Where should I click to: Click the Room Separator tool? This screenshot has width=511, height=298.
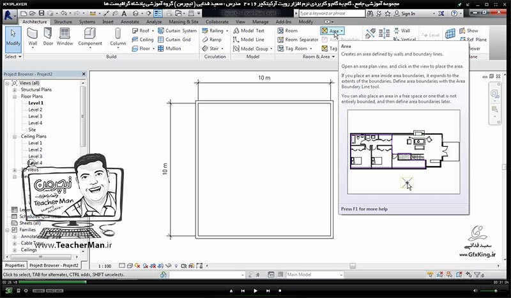click(298, 40)
